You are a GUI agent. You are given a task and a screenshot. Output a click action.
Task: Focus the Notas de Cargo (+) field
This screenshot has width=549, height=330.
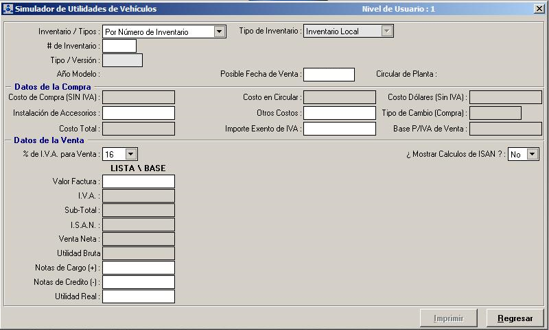click(x=139, y=268)
